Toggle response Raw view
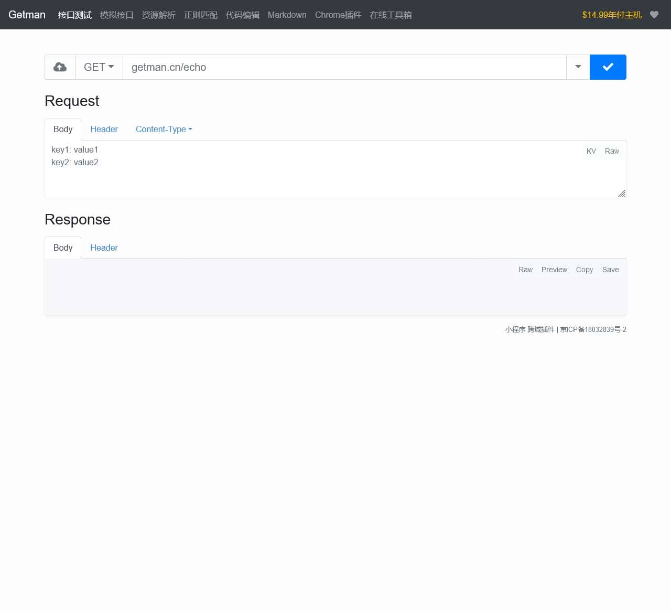Viewport: 671px width, 612px height. [x=525, y=270]
